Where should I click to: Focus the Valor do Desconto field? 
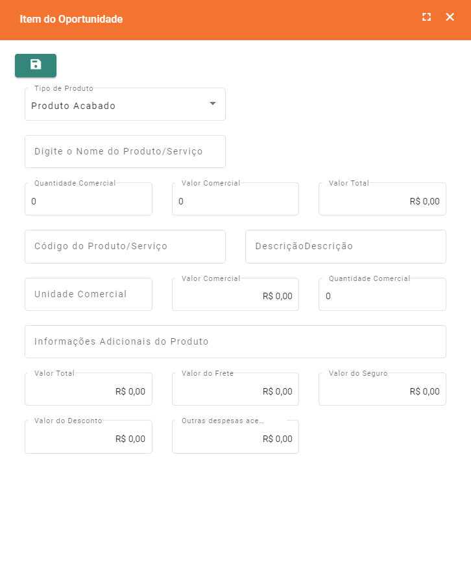tap(88, 439)
